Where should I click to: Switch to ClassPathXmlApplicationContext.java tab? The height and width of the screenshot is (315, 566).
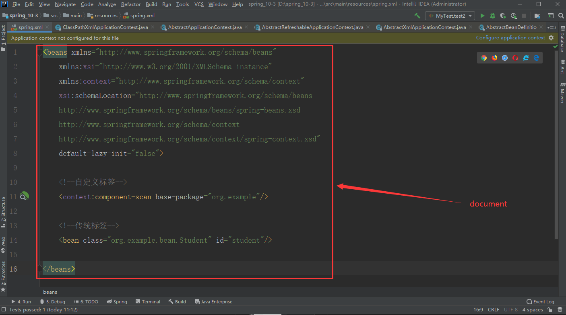point(105,27)
